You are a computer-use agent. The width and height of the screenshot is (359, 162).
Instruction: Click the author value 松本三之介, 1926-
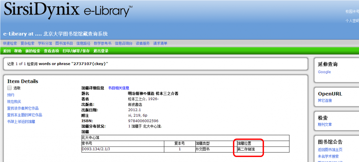point(143,99)
